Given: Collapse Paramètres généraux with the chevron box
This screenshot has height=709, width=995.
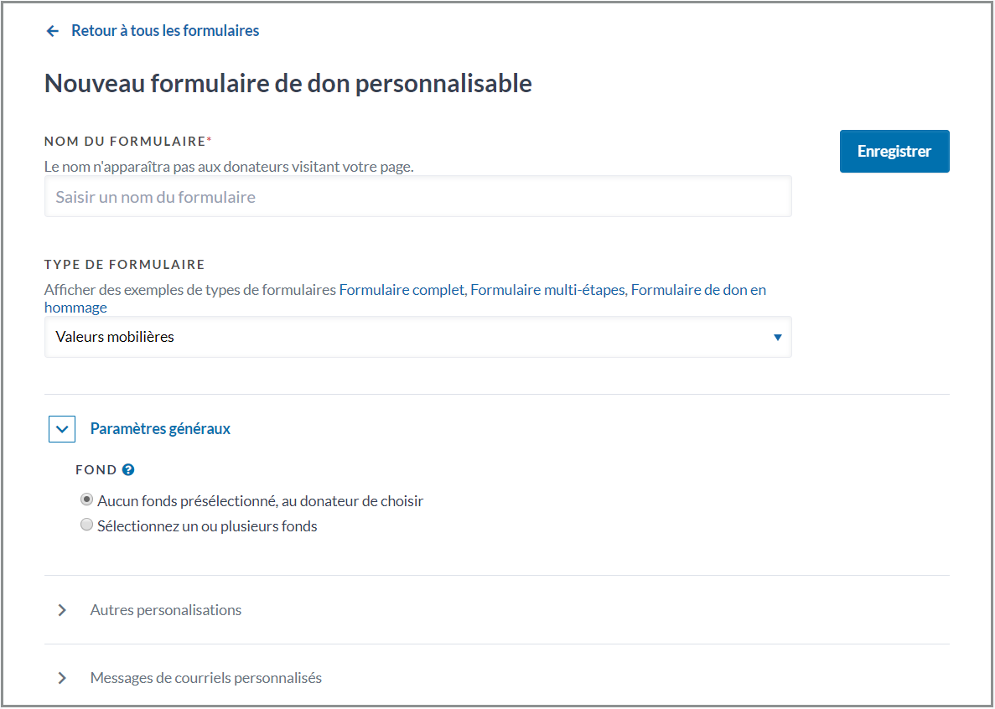Looking at the screenshot, I should 62,429.
